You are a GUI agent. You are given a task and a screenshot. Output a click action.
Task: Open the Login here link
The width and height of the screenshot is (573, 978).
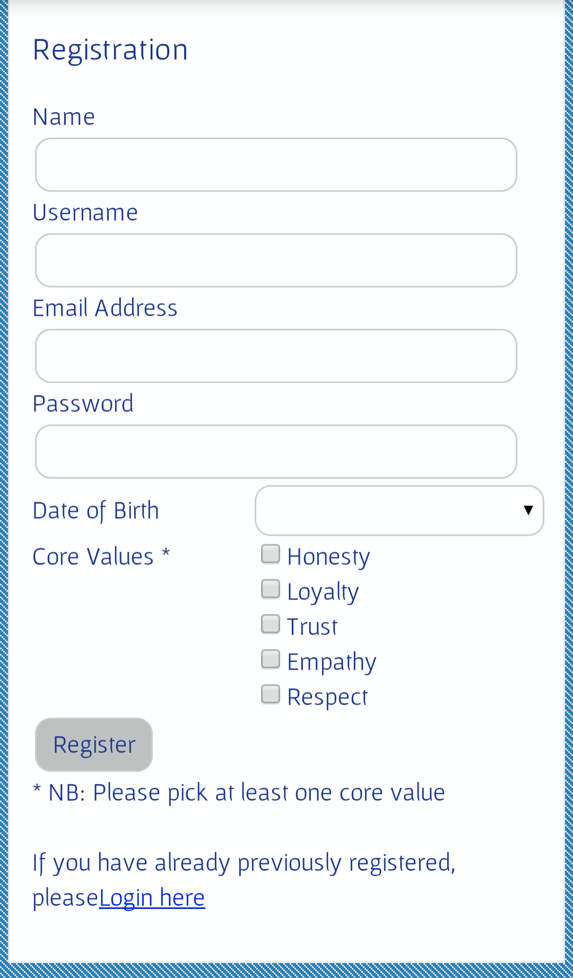pyautogui.click(x=152, y=898)
